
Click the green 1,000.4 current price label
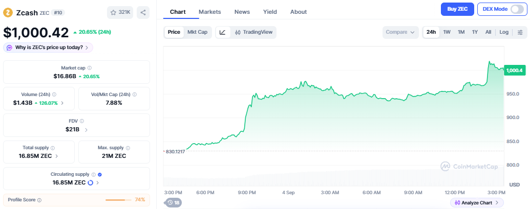pyautogui.click(x=515, y=70)
